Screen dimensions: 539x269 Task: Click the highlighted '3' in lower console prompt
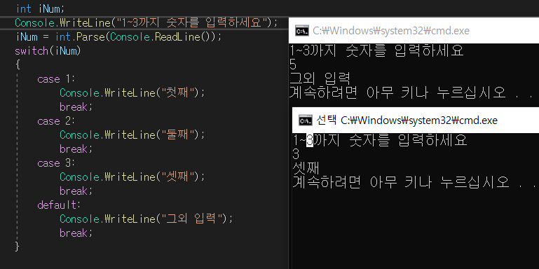point(310,141)
